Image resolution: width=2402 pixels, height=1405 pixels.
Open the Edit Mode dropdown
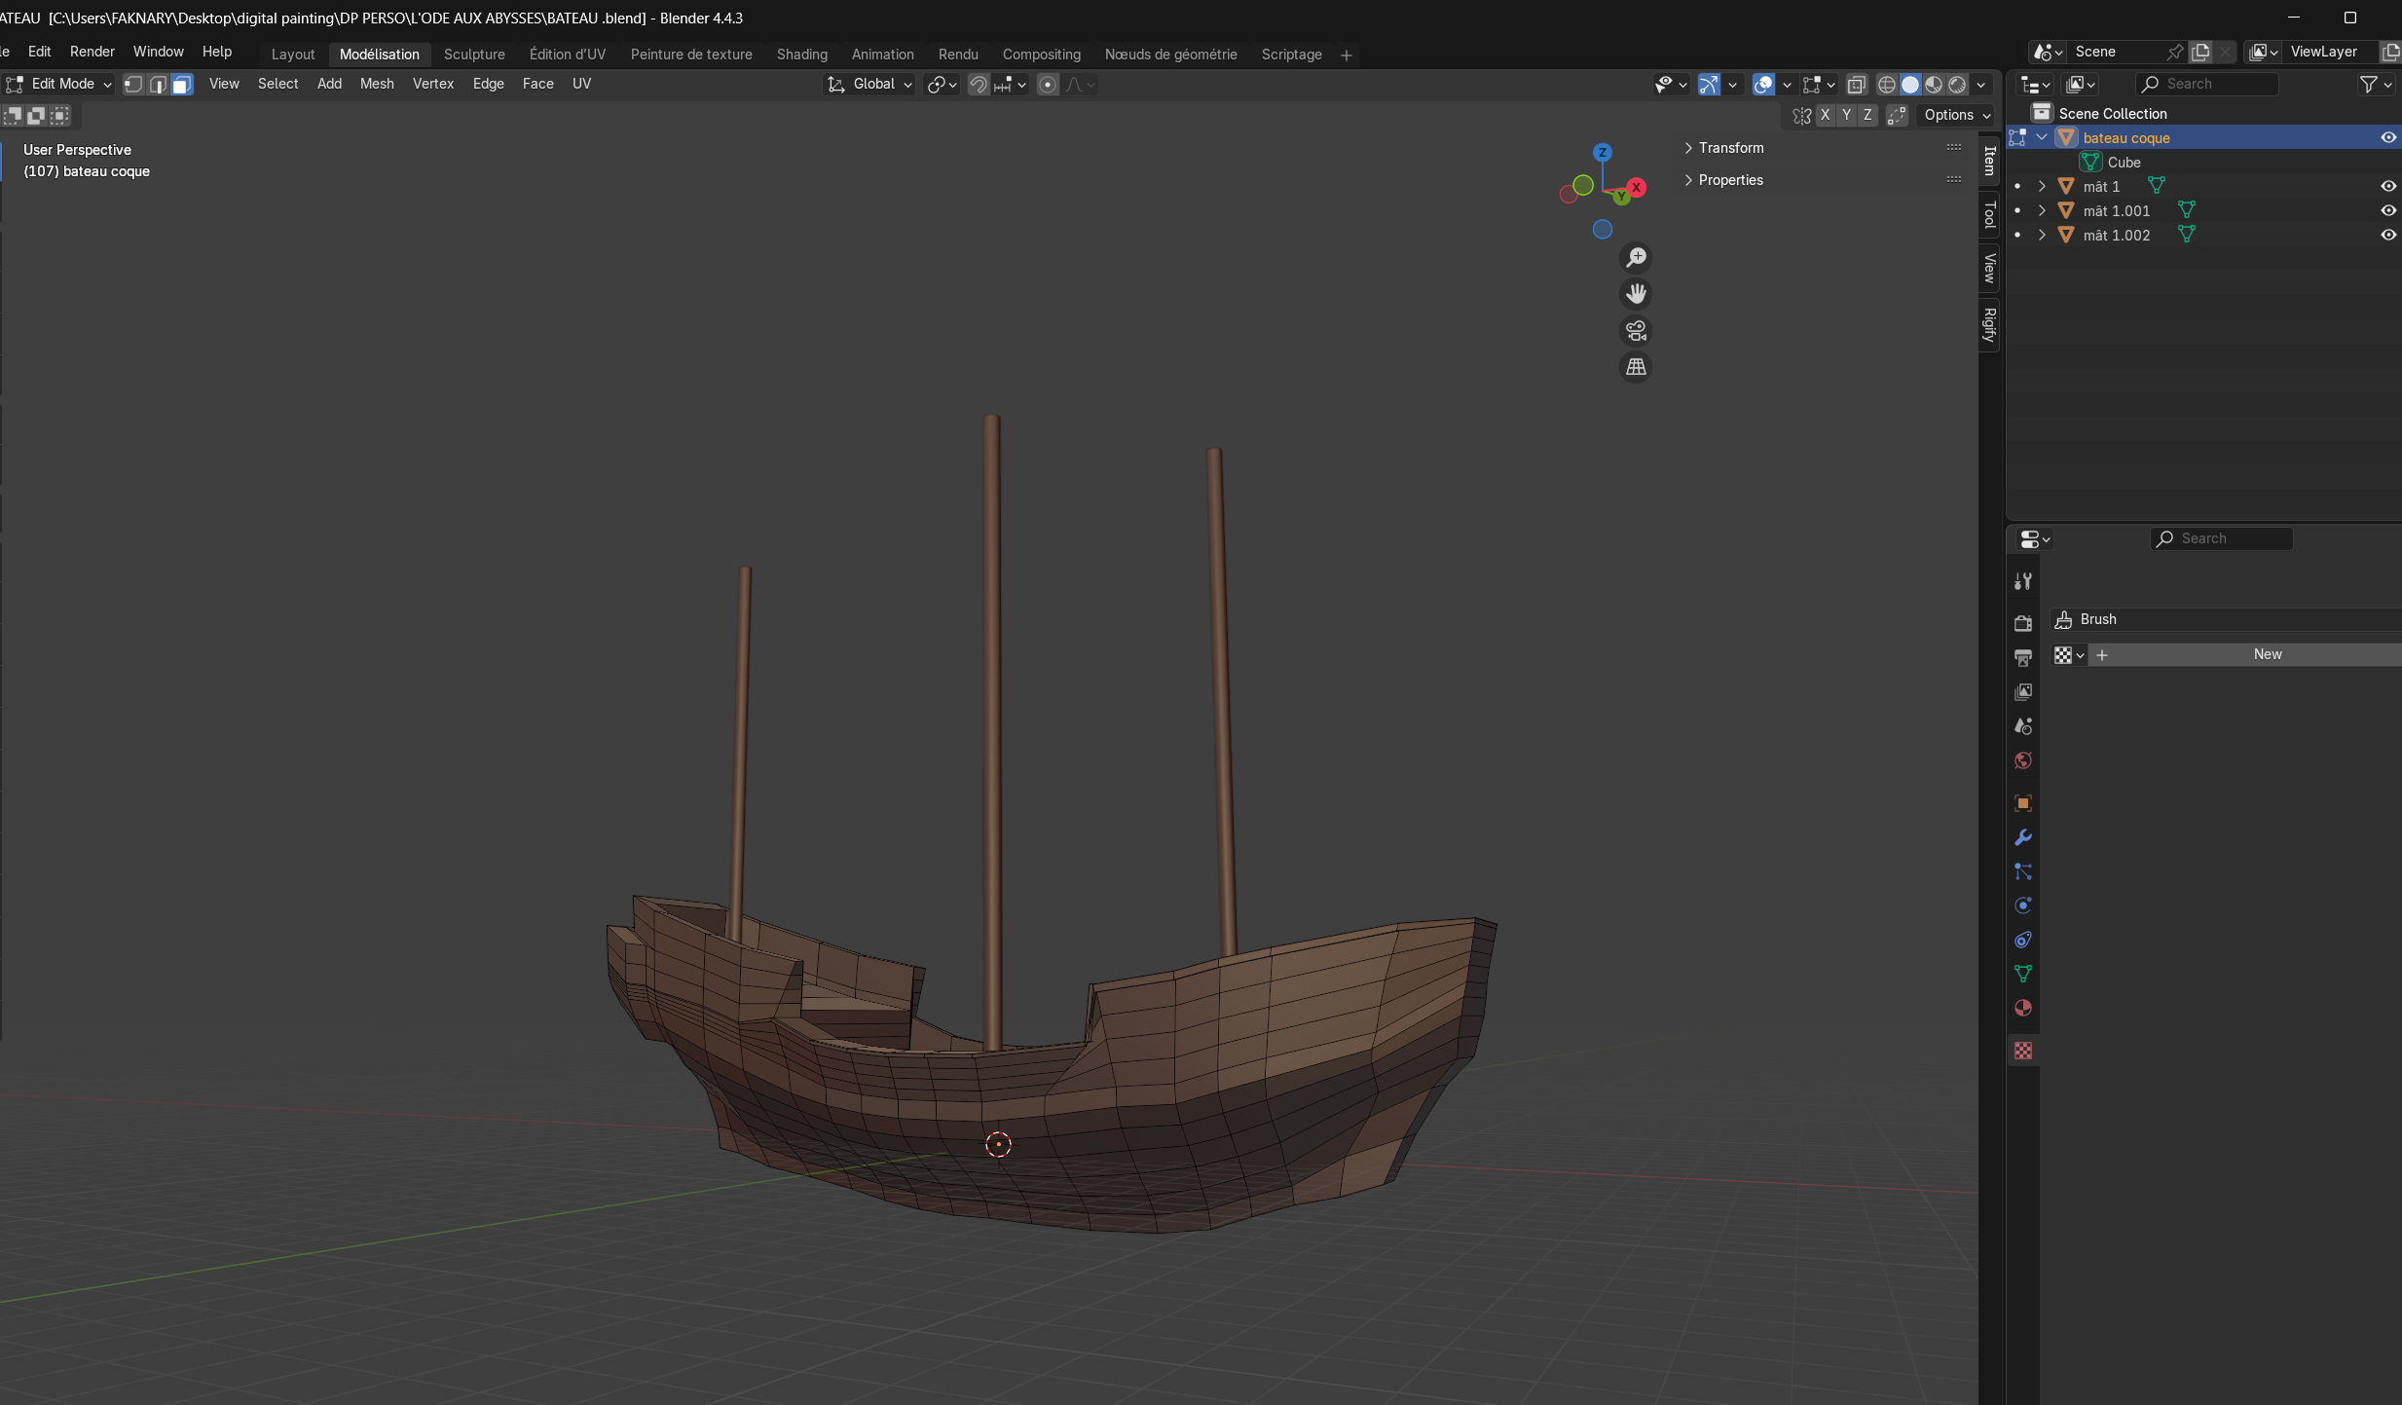(60, 85)
